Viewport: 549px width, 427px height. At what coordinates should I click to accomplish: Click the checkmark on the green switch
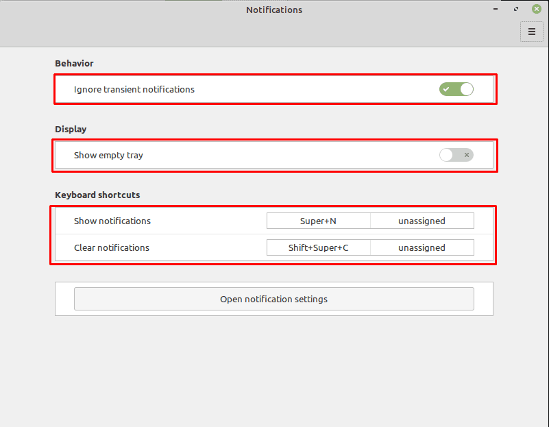tap(446, 89)
